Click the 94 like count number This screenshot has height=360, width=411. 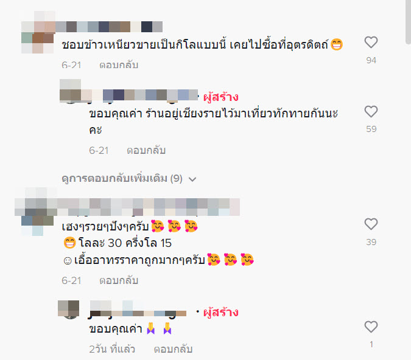coord(371,60)
